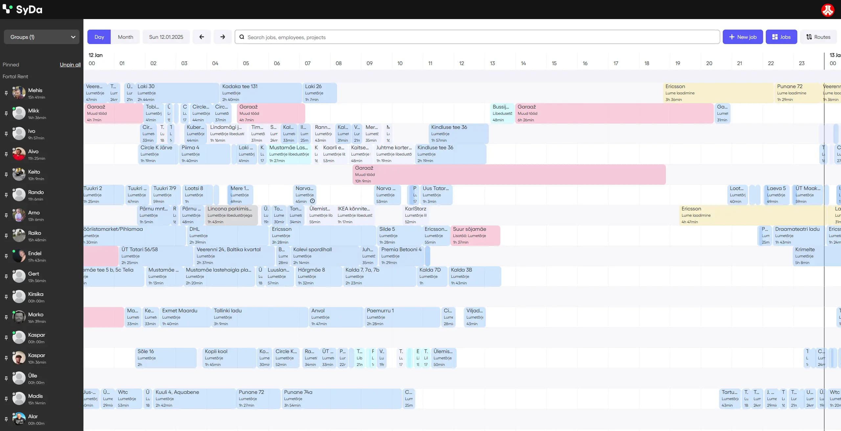The image size is (841, 431).
Task: Open Mehis's Ericsson lume laadimine job
Action: pos(718,93)
